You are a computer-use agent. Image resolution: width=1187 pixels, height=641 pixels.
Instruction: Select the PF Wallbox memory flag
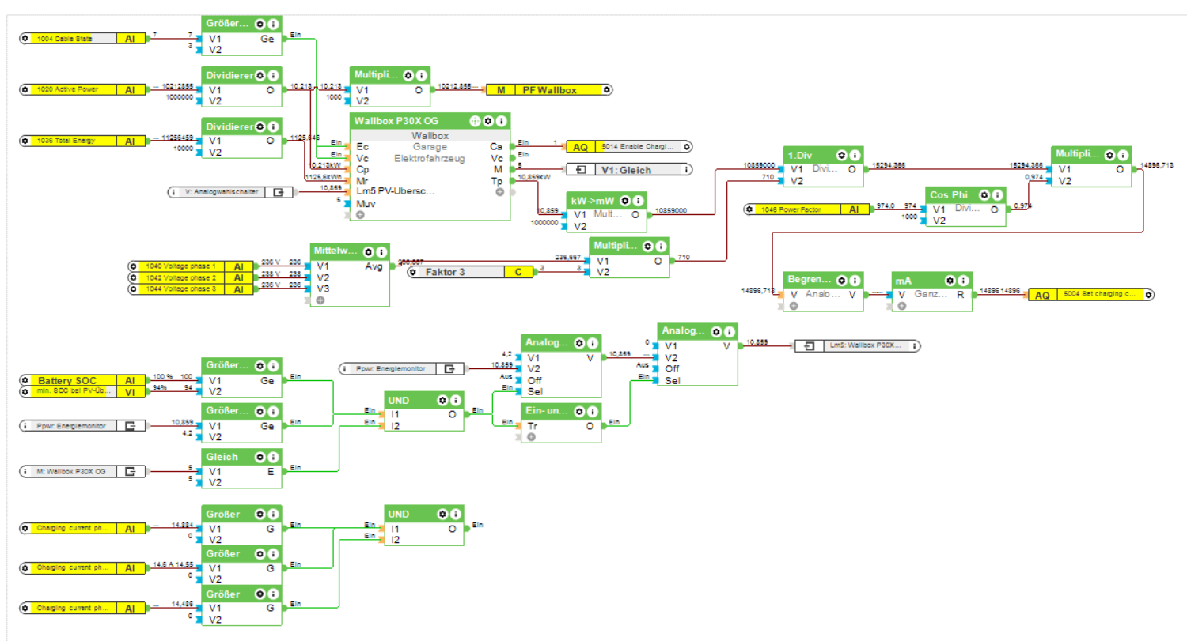pos(548,90)
